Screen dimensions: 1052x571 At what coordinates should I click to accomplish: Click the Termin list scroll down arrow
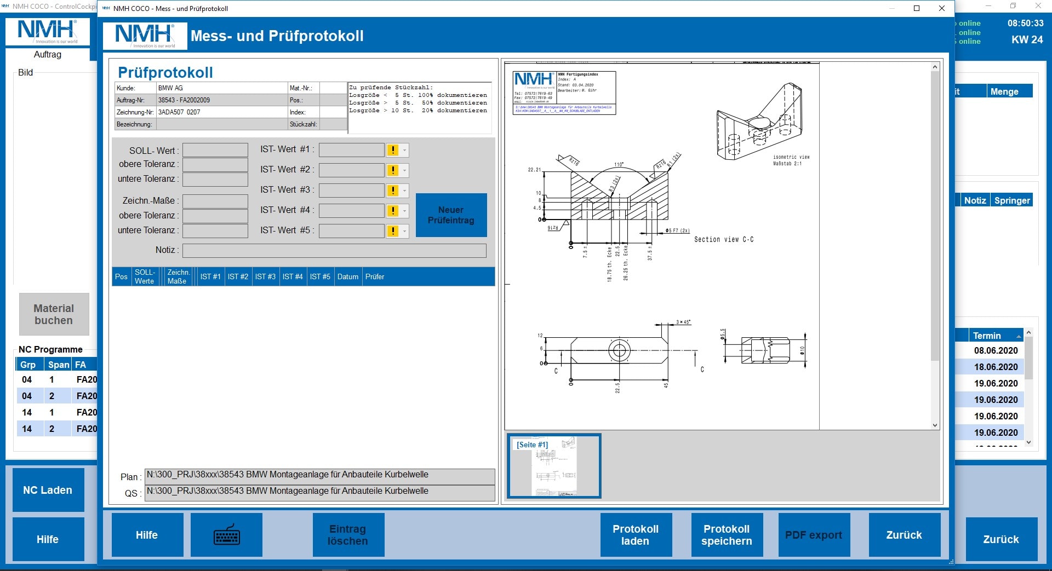click(x=1028, y=442)
